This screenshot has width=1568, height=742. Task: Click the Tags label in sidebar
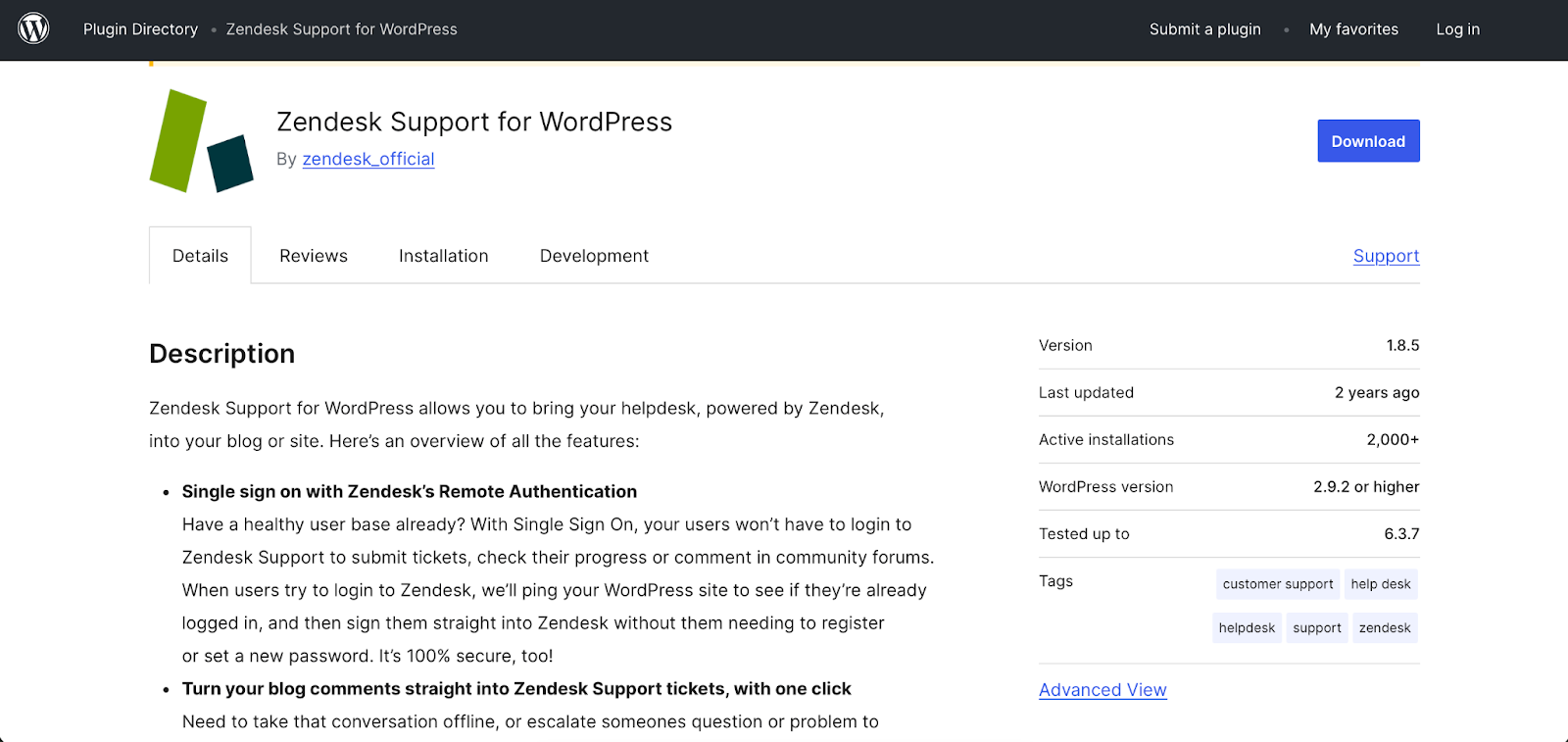1055,581
